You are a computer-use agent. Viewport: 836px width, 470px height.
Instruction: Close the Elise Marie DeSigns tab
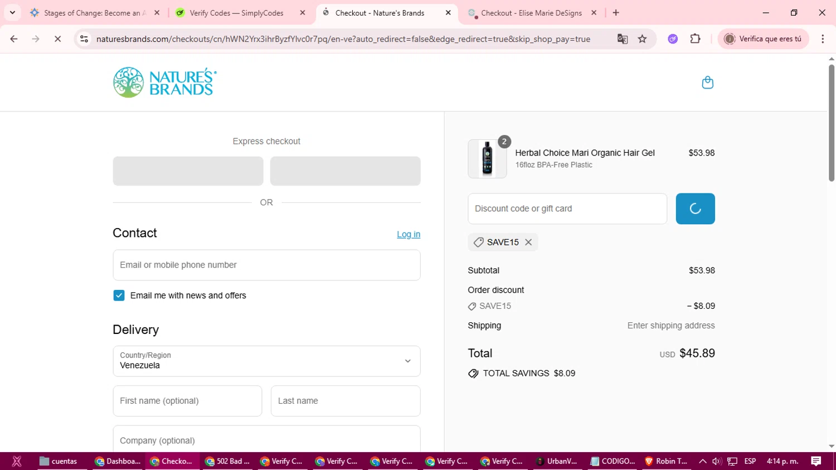coord(594,13)
